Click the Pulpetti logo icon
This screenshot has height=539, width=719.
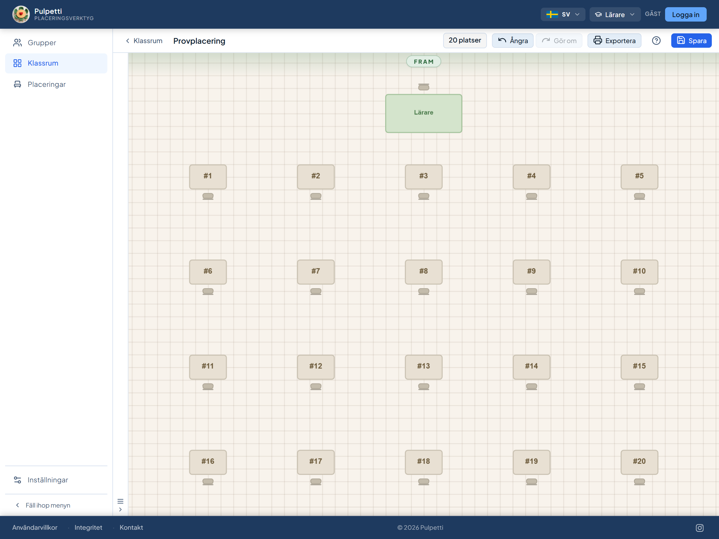[21, 14]
